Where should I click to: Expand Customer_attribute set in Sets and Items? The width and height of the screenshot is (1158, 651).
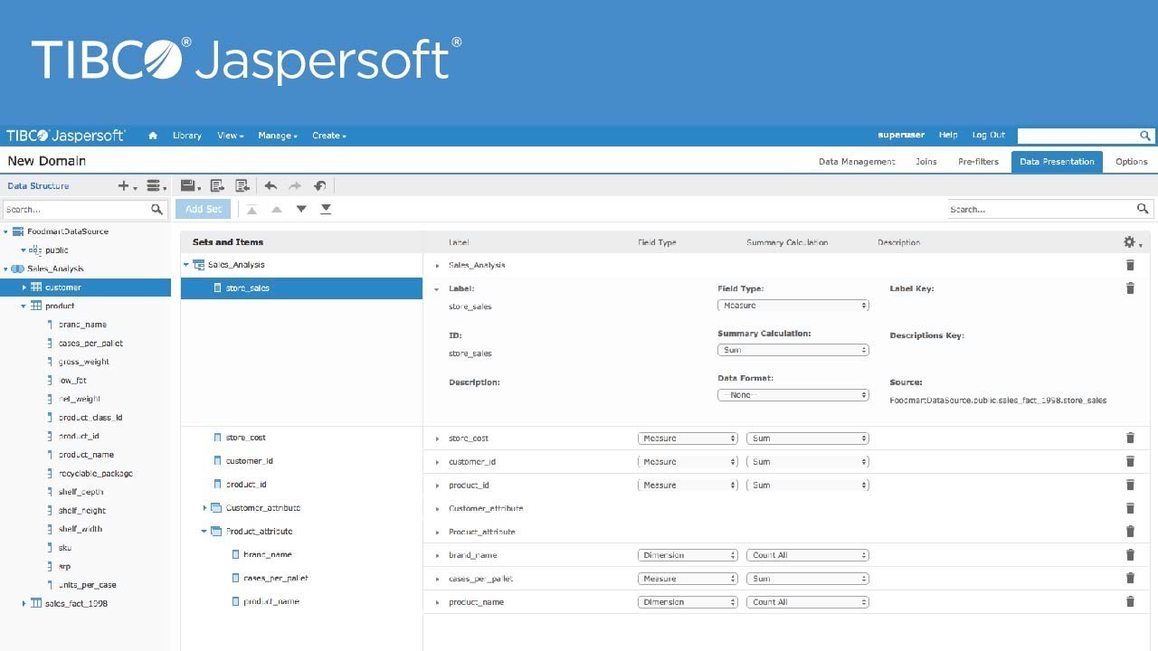pyautogui.click(x=204, y=508)
